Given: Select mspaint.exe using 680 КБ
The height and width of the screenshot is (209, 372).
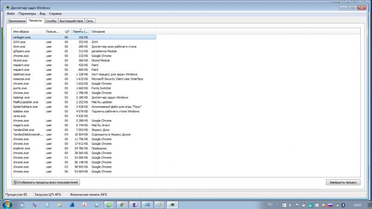Looking at the screenshot, I should tap(84, 70).
